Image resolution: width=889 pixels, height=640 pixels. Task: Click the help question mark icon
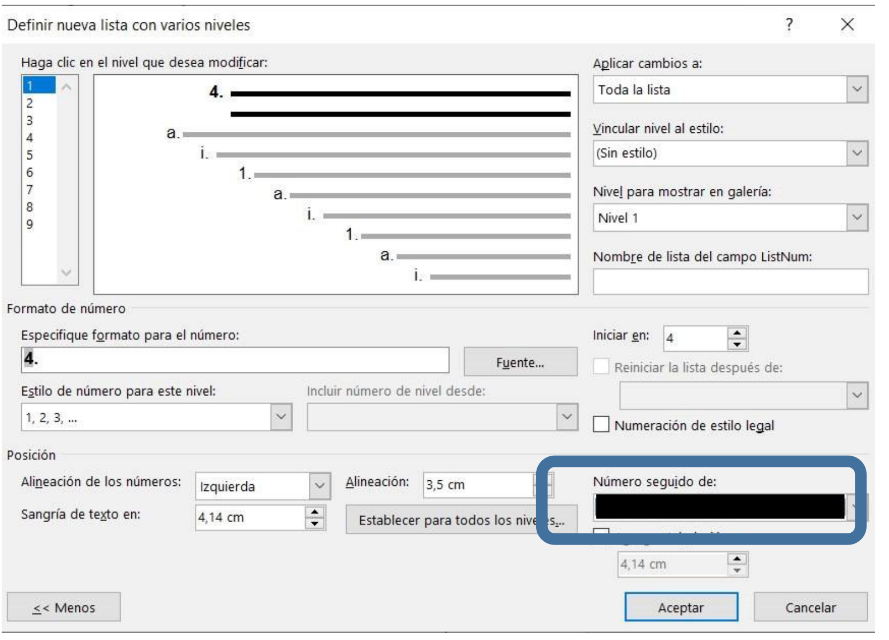pyautogui.click(x=788, y=25)
